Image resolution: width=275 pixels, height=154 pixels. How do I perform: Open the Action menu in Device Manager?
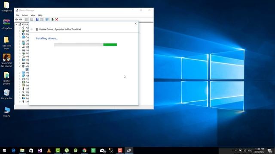point(25,15)
